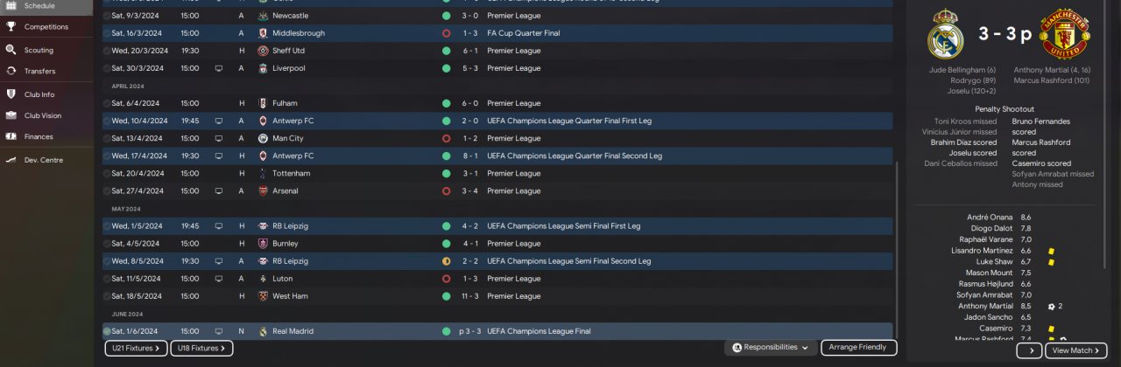Click the Arrange Friendly button
Screen dimensions: 1121x367
coord(858,348)
